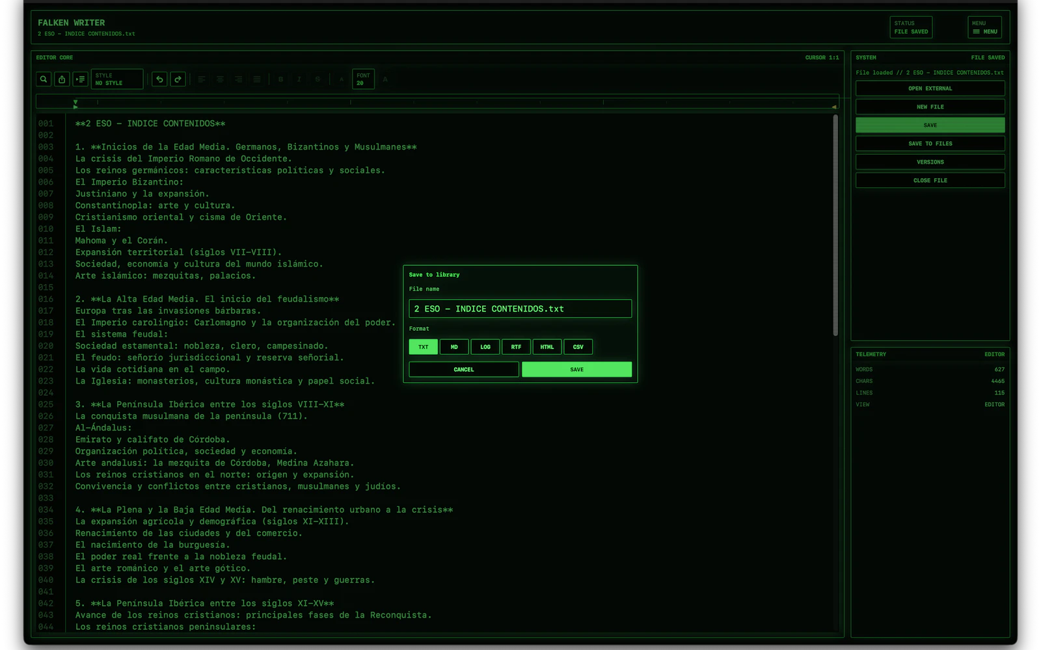Align text right
Screen dimensions: 1041x650
click(239, 79)
